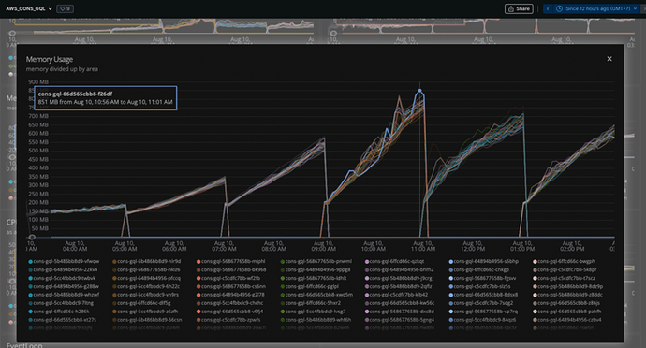
Task: Toggle legend series cons-gql-5cc4fbbdc9-lvsg7
Action: 313,312
